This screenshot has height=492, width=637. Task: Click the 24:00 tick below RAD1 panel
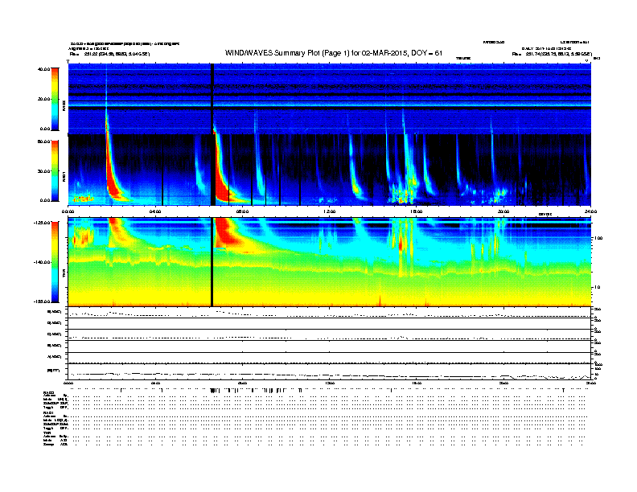click(590, 211)
